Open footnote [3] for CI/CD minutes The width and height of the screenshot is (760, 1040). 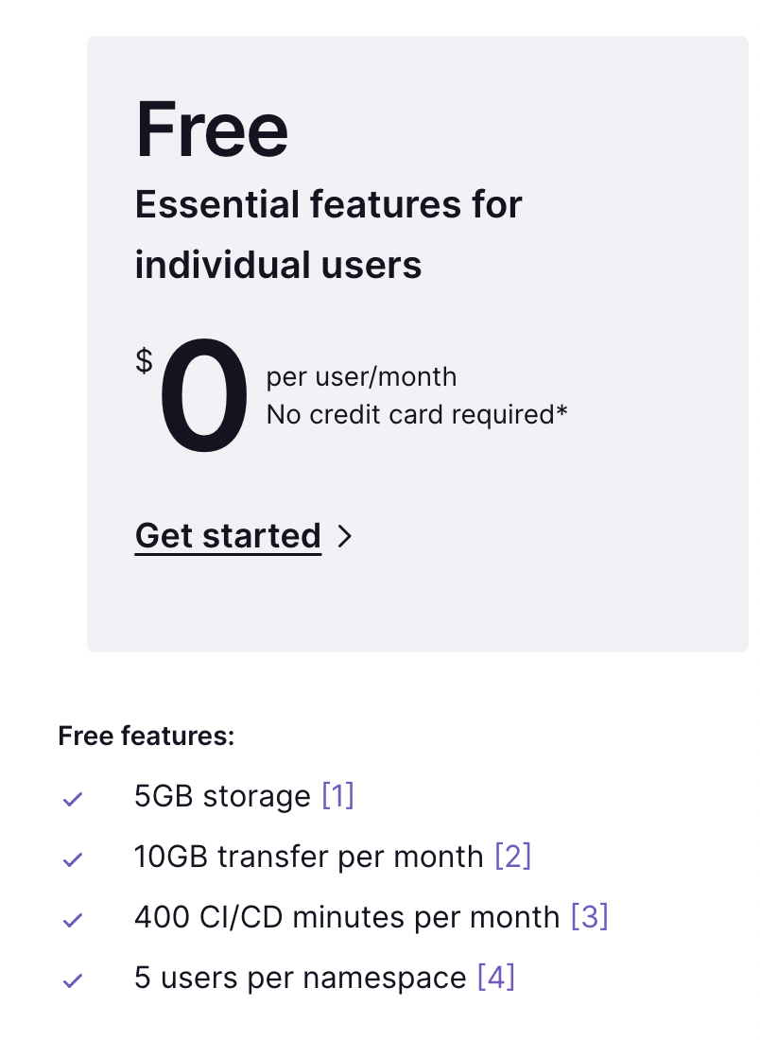[x=590, y=917]
